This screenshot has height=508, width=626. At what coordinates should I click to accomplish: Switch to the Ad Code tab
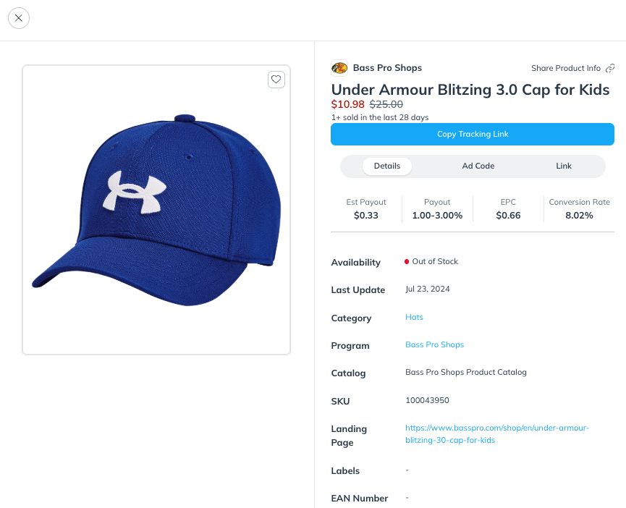[478, 166]
